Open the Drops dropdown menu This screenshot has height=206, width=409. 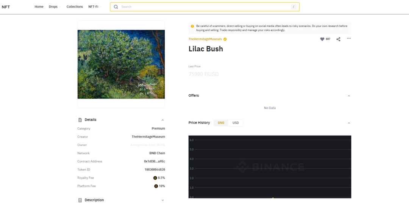(55, 7)
